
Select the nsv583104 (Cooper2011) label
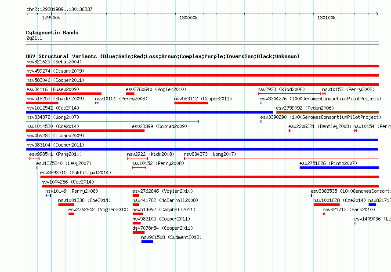coord(55,145)
